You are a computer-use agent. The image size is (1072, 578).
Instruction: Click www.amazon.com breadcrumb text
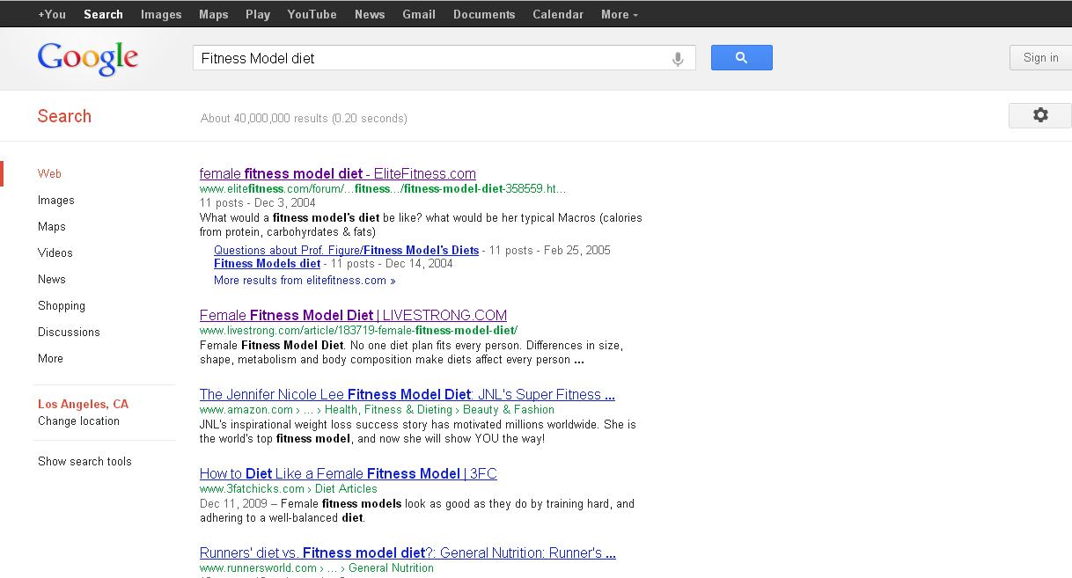click(246, 410)
